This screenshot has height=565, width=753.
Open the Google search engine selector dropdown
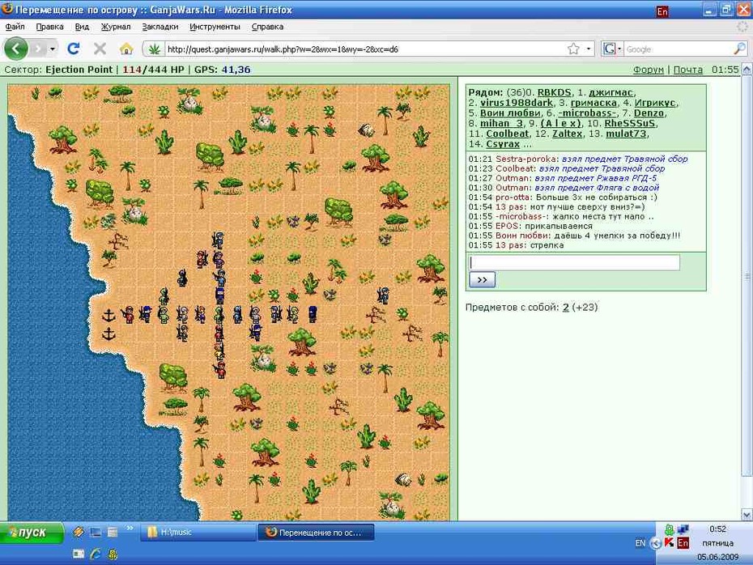613,49
